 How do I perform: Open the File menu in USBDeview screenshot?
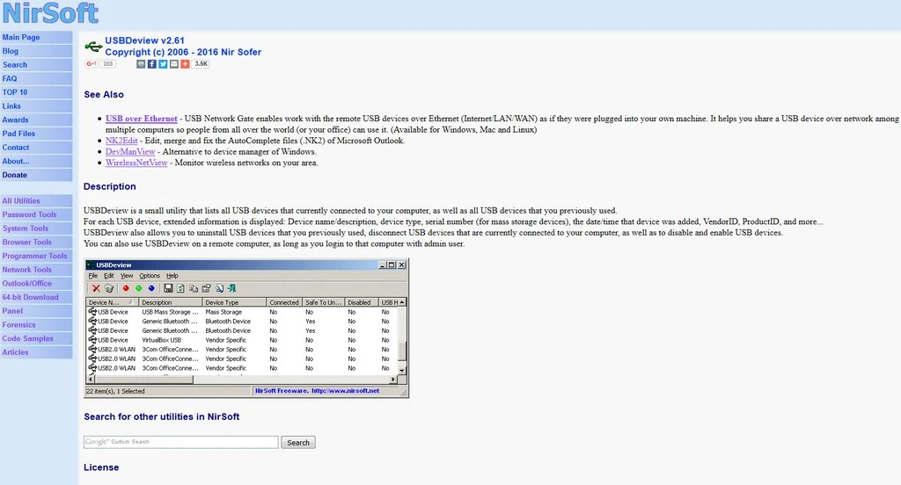pyautogui.click(x=93, y=276)
